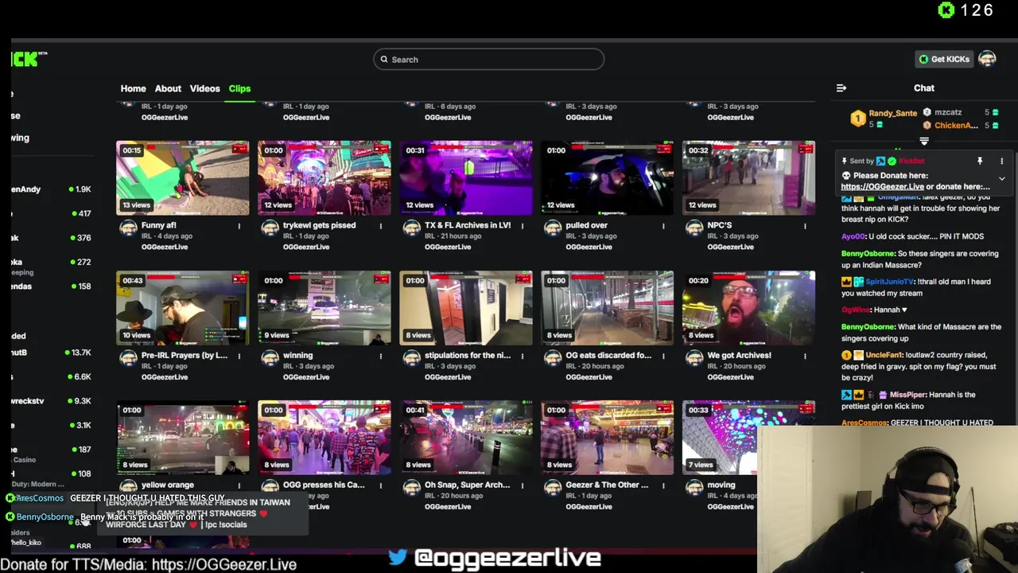The image size is (1018, 573).
Task: Go to the Home tab
Action: pos(133,88)
